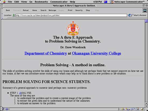
Task: Follow the A link in ANALYSE
Action: (20, 93)
